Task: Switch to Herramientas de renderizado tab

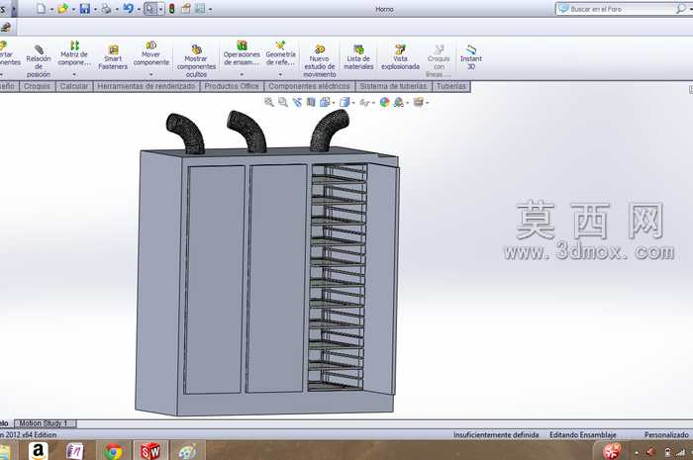Action: pyautogui.click(x=147, y=86)
